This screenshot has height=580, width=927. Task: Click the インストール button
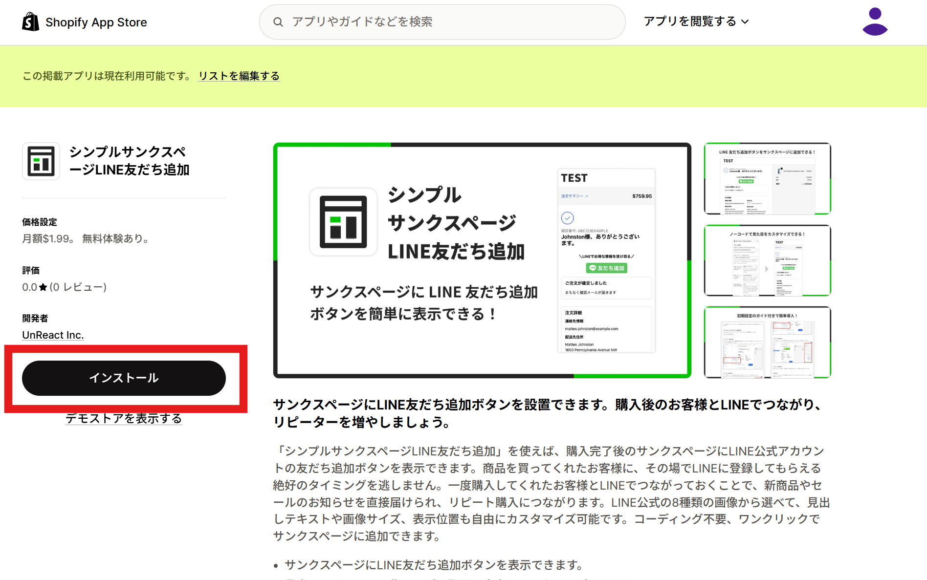[124, 378]
